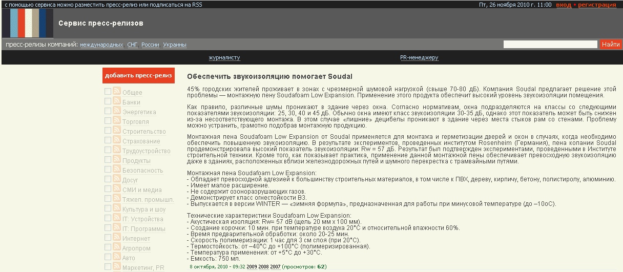This screenshot has height=272, width=623.
Task: Tick the Авто category checkbox
Action: point(108,257)
